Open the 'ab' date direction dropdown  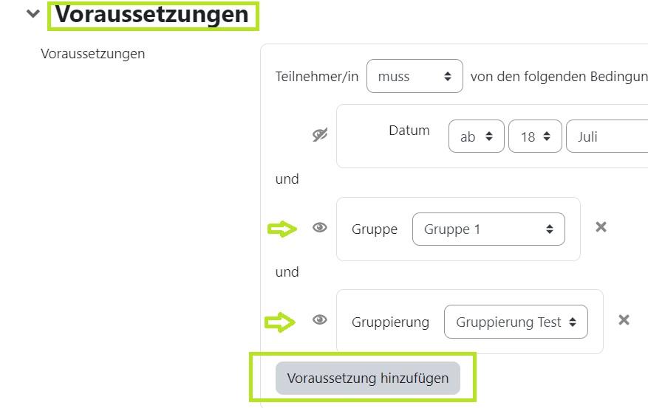click(476, 136)
